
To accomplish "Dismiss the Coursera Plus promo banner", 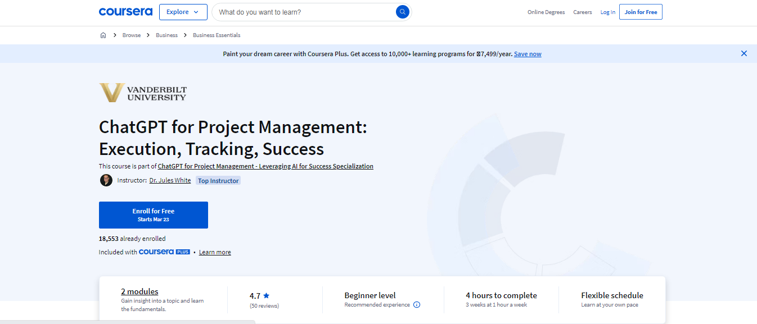I will click(x=744, y=54).
